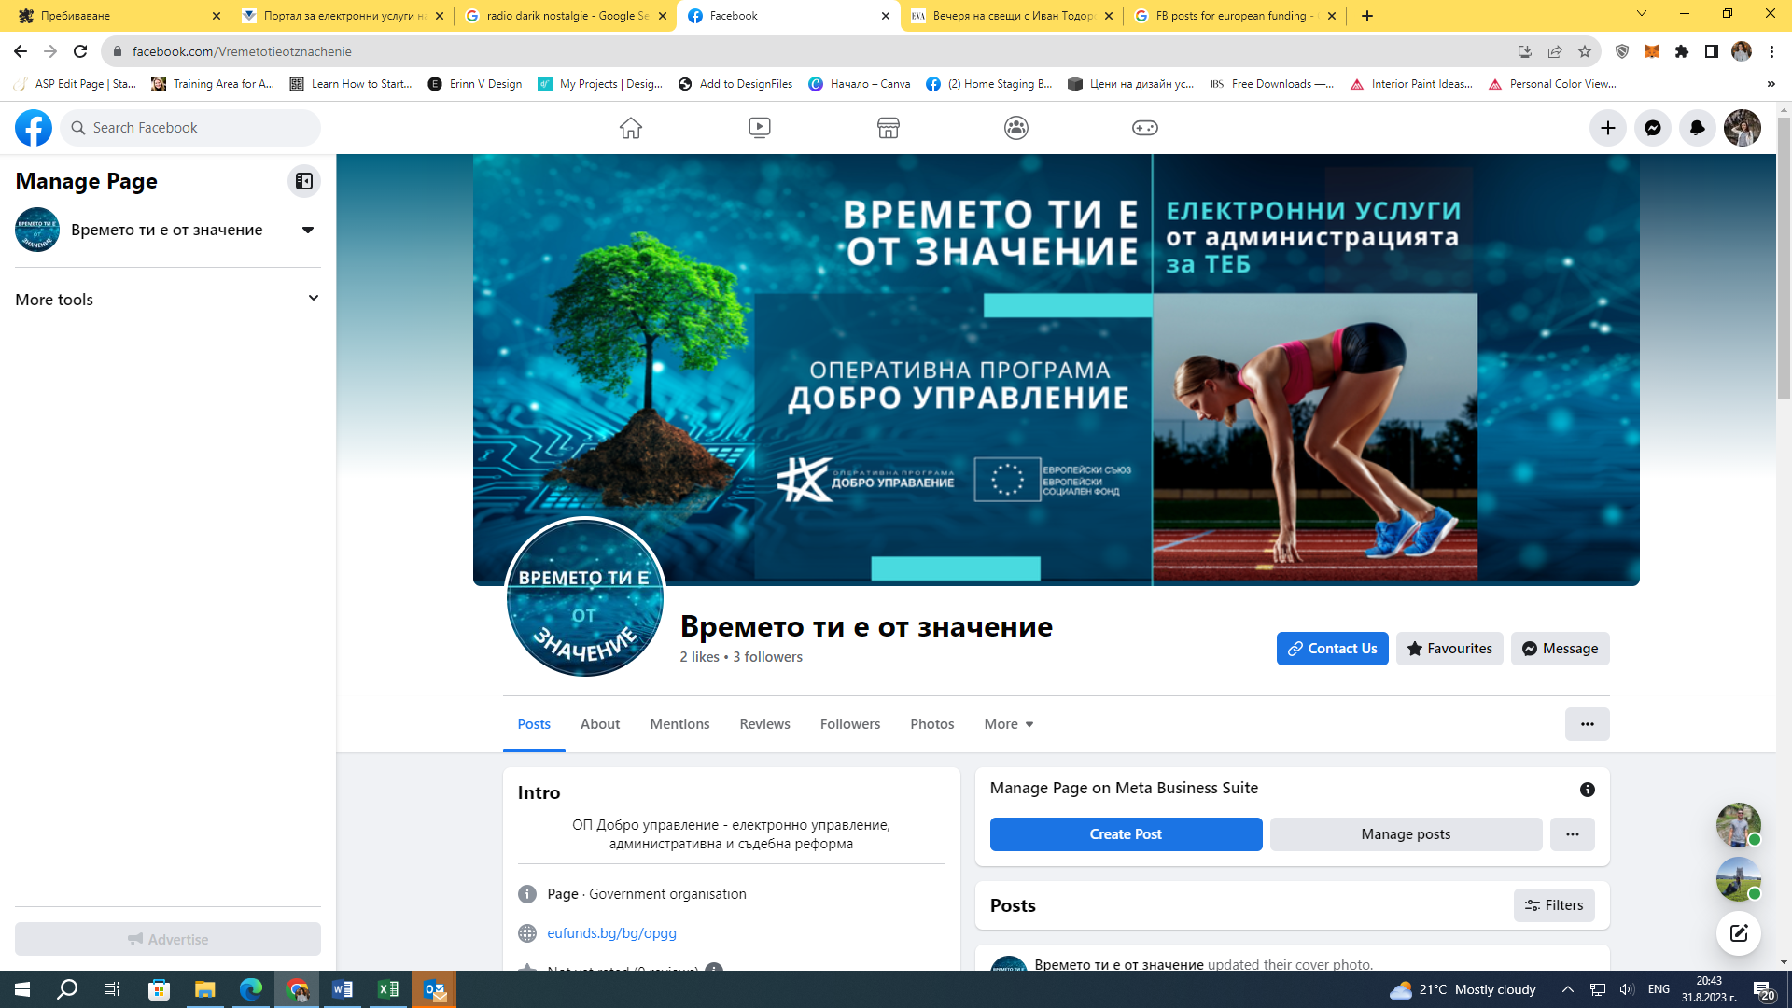Open the More tab dropdown
Image resolution: width=1792 pixels, height=1008 pixels.
click(1009, 724)
